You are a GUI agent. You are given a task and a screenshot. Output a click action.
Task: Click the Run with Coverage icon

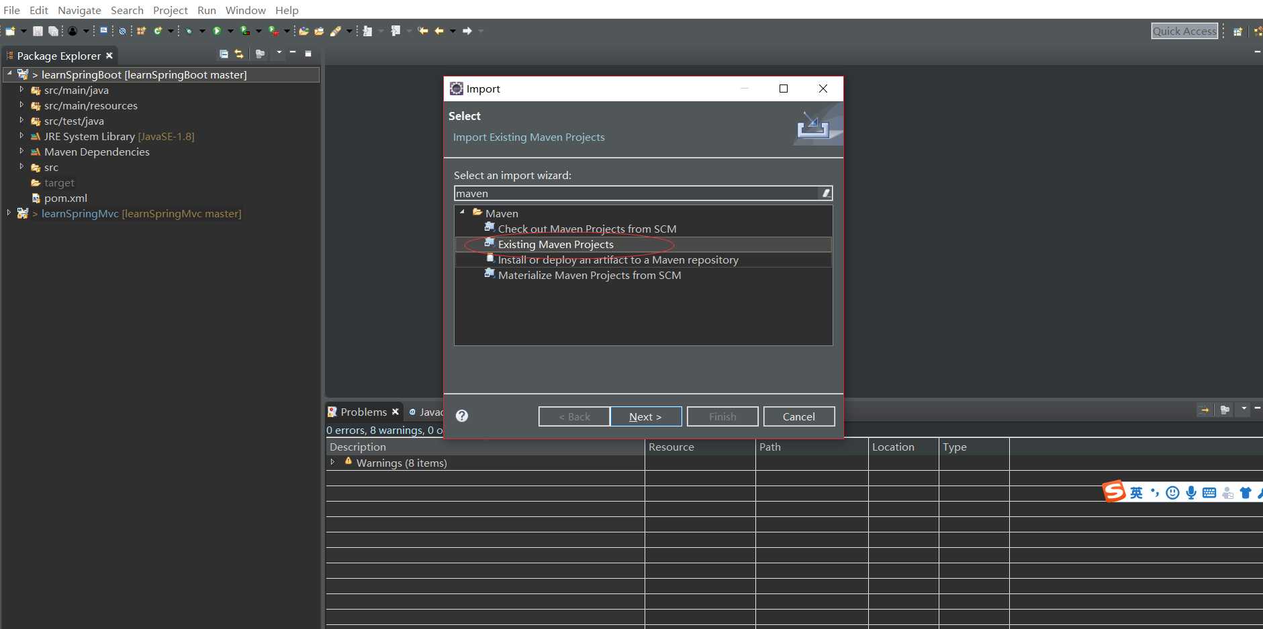(x=245, y=31)
